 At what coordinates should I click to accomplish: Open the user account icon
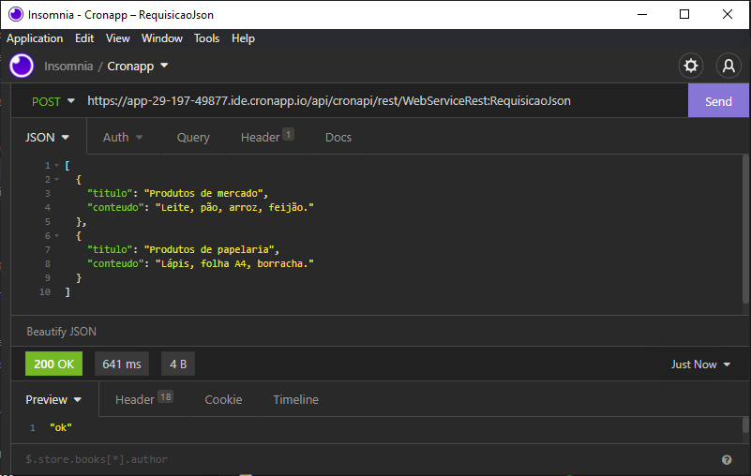(728, 66)
